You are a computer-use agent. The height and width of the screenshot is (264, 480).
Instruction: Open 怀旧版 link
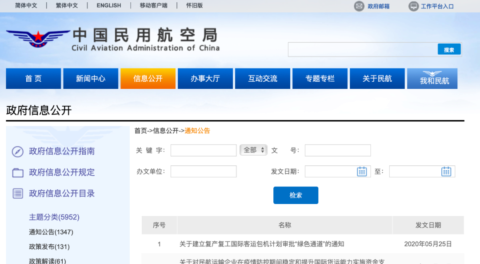point(194,5)
